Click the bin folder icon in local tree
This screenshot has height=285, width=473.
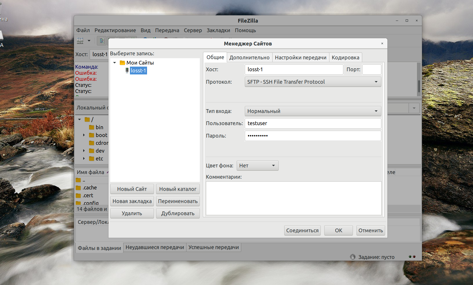[92, 127]
